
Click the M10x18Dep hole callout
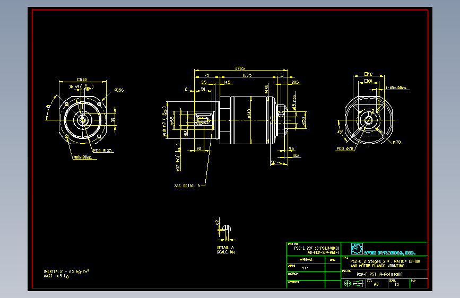(x=82, y=157)
